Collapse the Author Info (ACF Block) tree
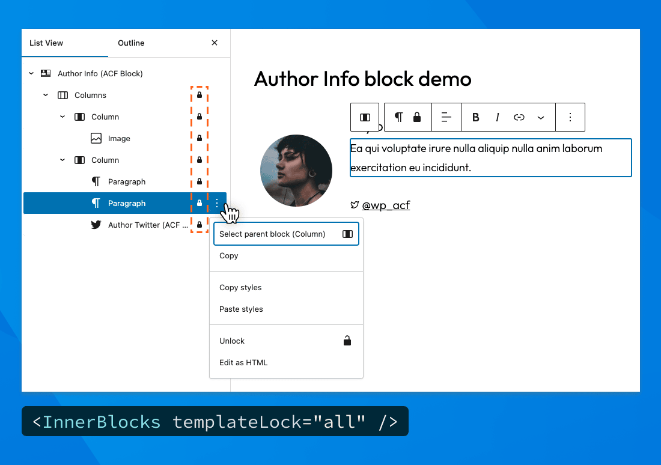661x465 pixels. click(31, 73)
